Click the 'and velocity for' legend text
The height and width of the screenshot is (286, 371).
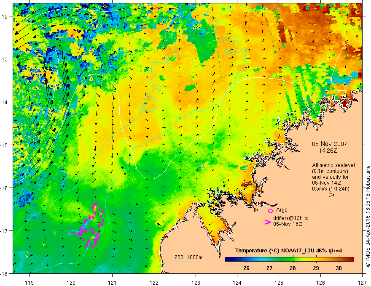click(x=330, y=177)
